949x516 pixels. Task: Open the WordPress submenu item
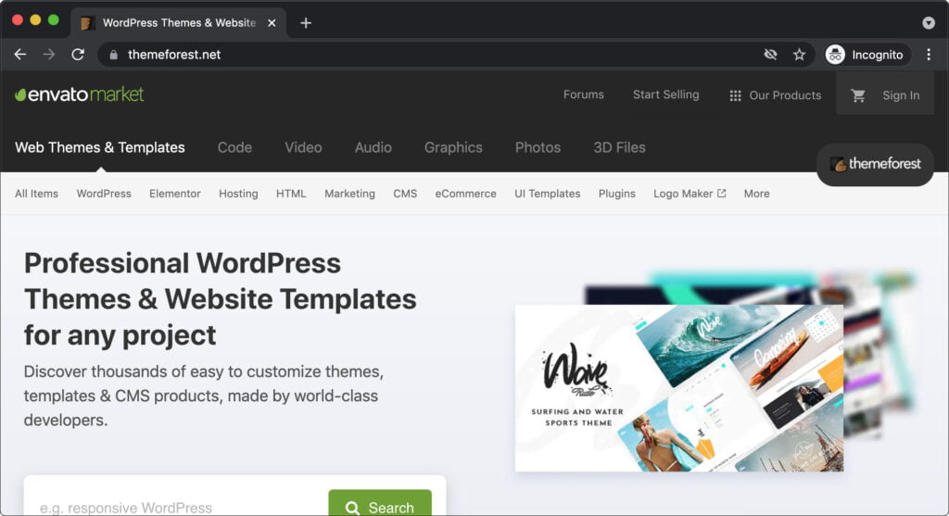pos(104,194)
